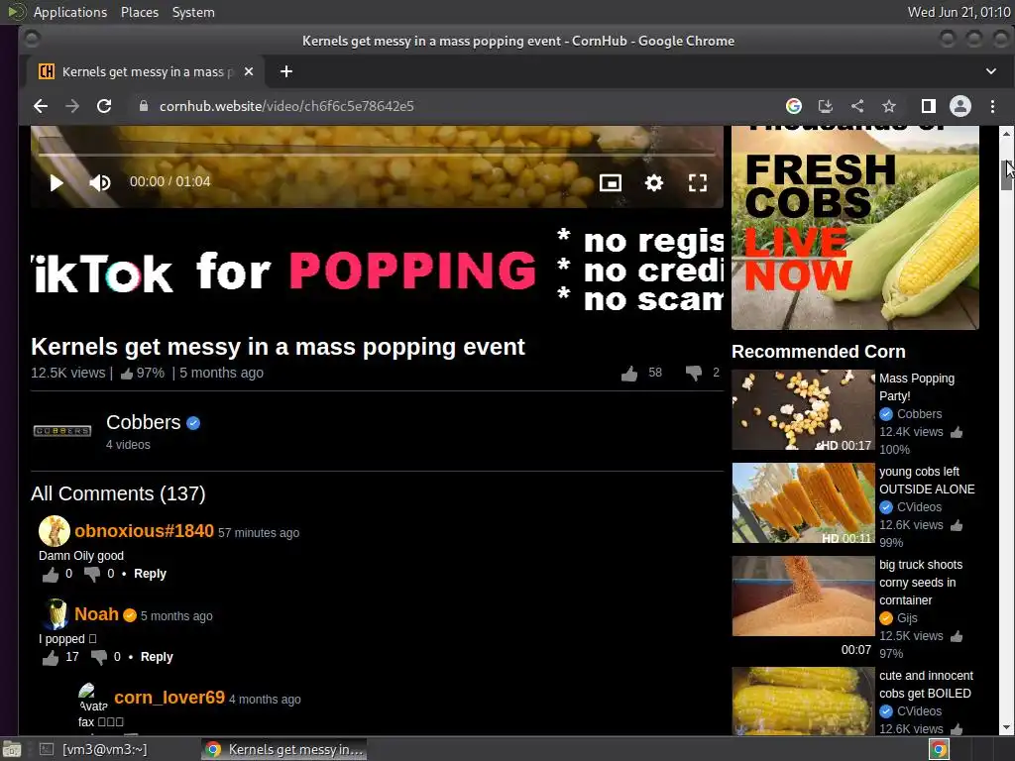Downvote Noah's comment

[98, 658]
